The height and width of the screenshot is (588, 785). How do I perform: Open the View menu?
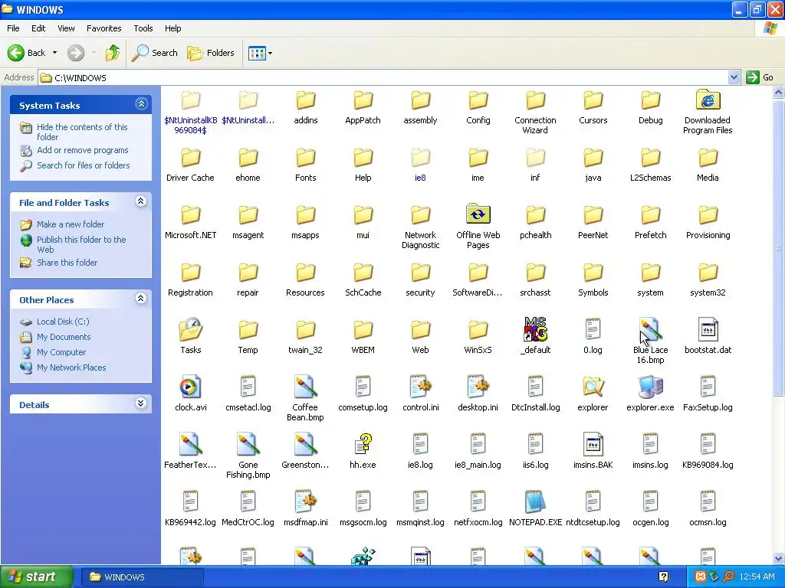point(66,28)
